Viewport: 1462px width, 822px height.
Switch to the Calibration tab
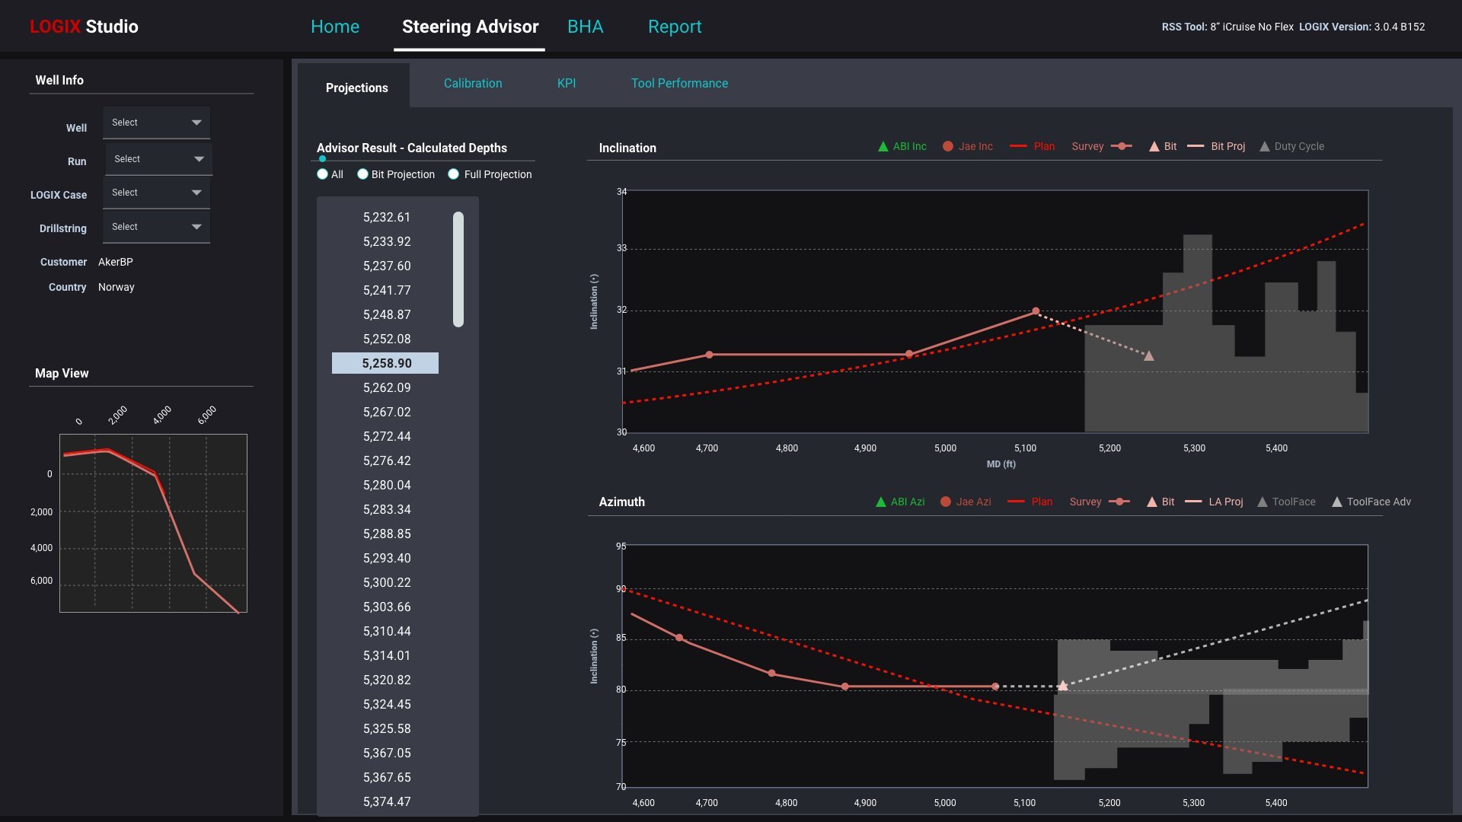tap(473, 84)
